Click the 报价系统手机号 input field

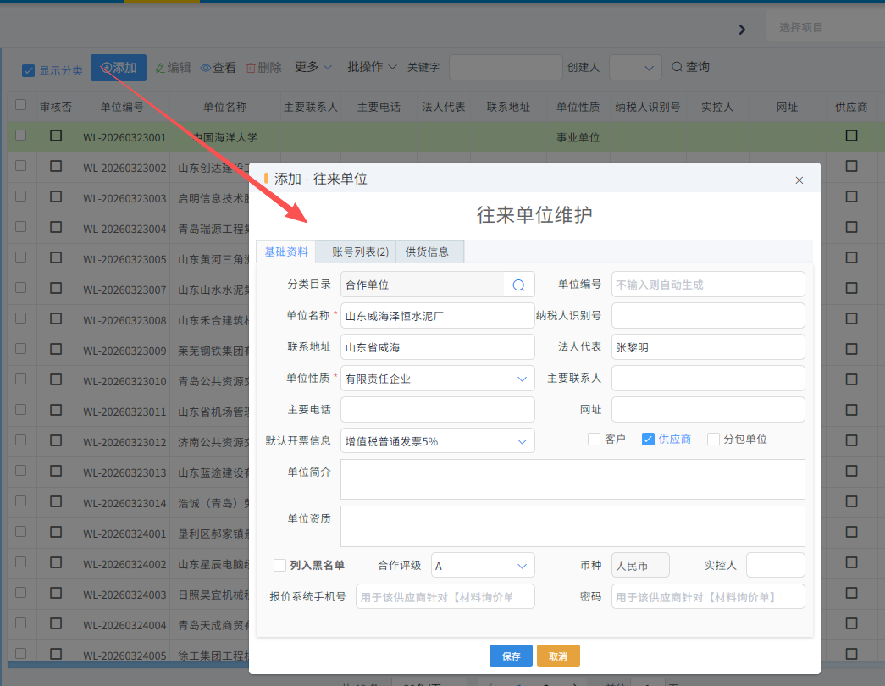[445, 597]
